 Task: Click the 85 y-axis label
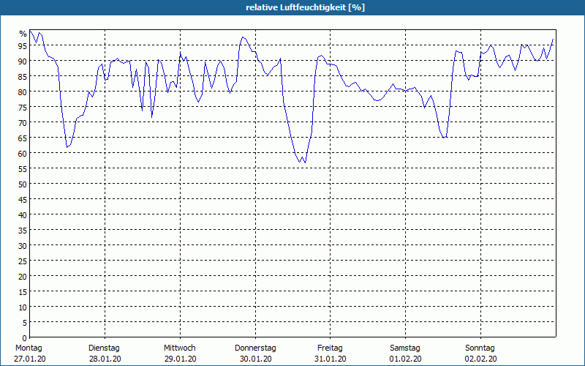[23, 77]
